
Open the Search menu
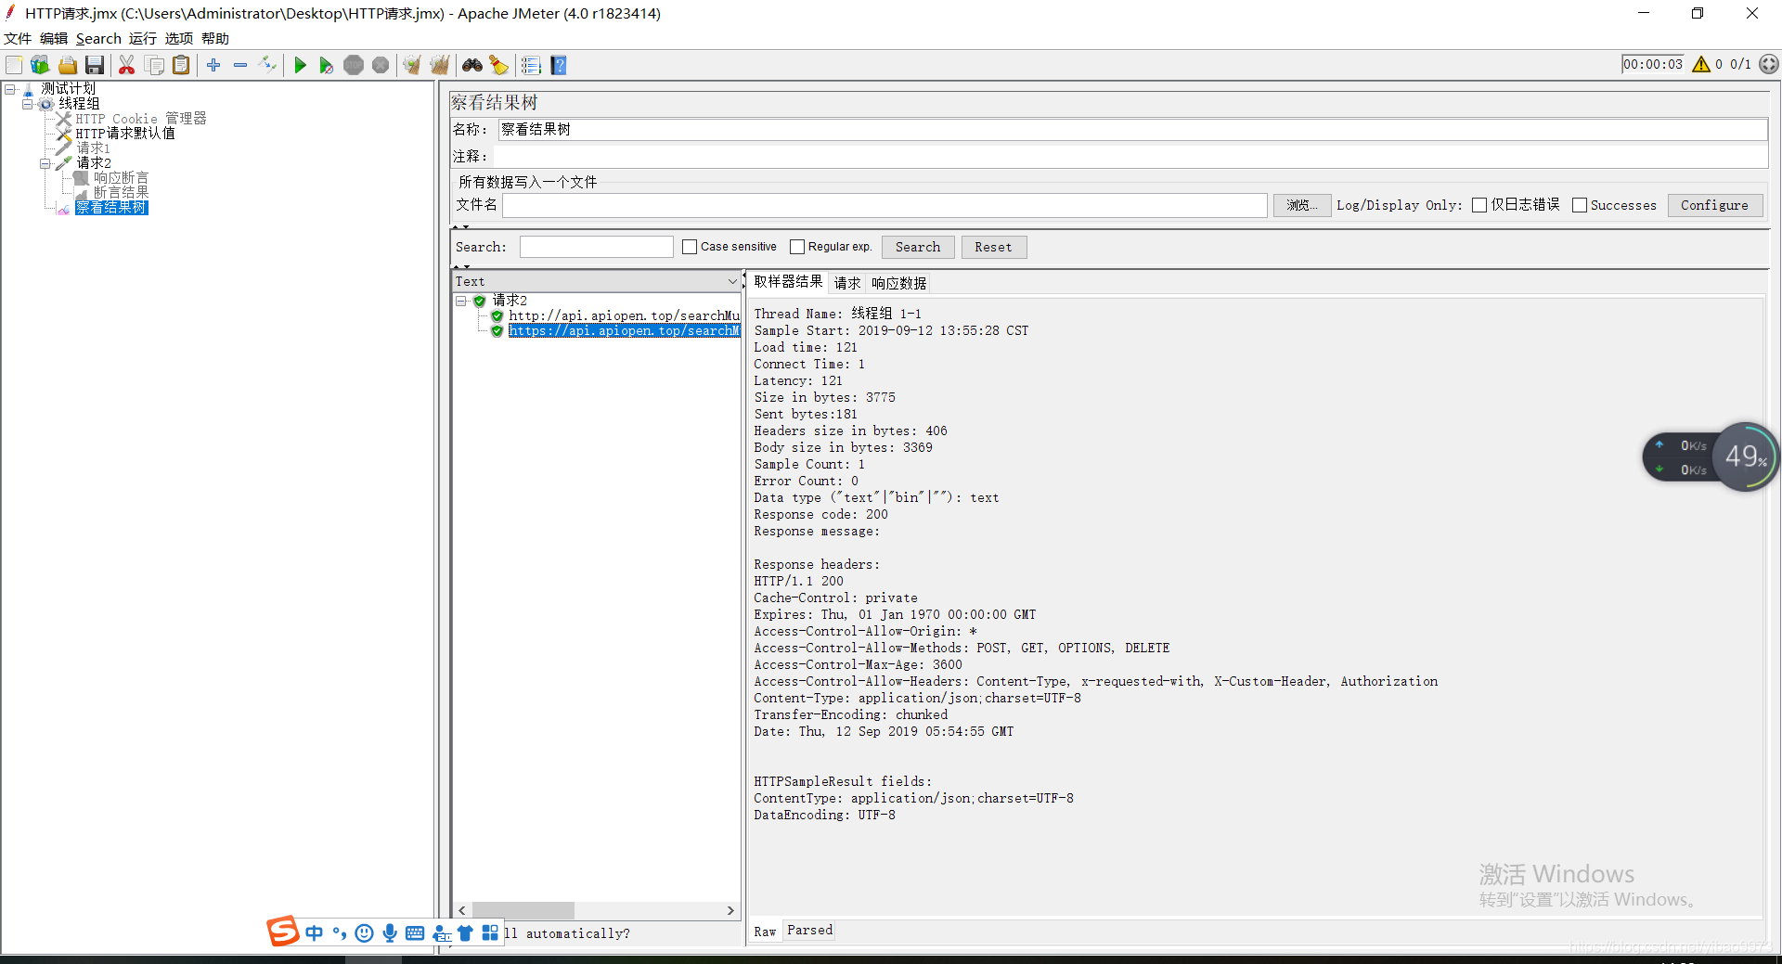98,38
